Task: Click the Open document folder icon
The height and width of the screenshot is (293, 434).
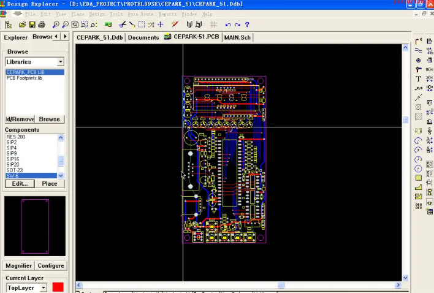Action: pos(23,25)
